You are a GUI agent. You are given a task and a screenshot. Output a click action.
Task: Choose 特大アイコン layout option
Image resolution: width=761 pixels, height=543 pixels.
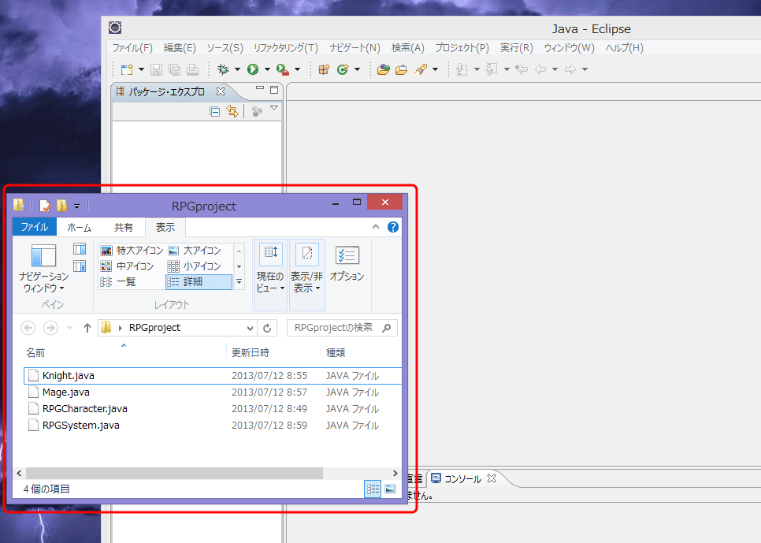[x=132, y=251]
